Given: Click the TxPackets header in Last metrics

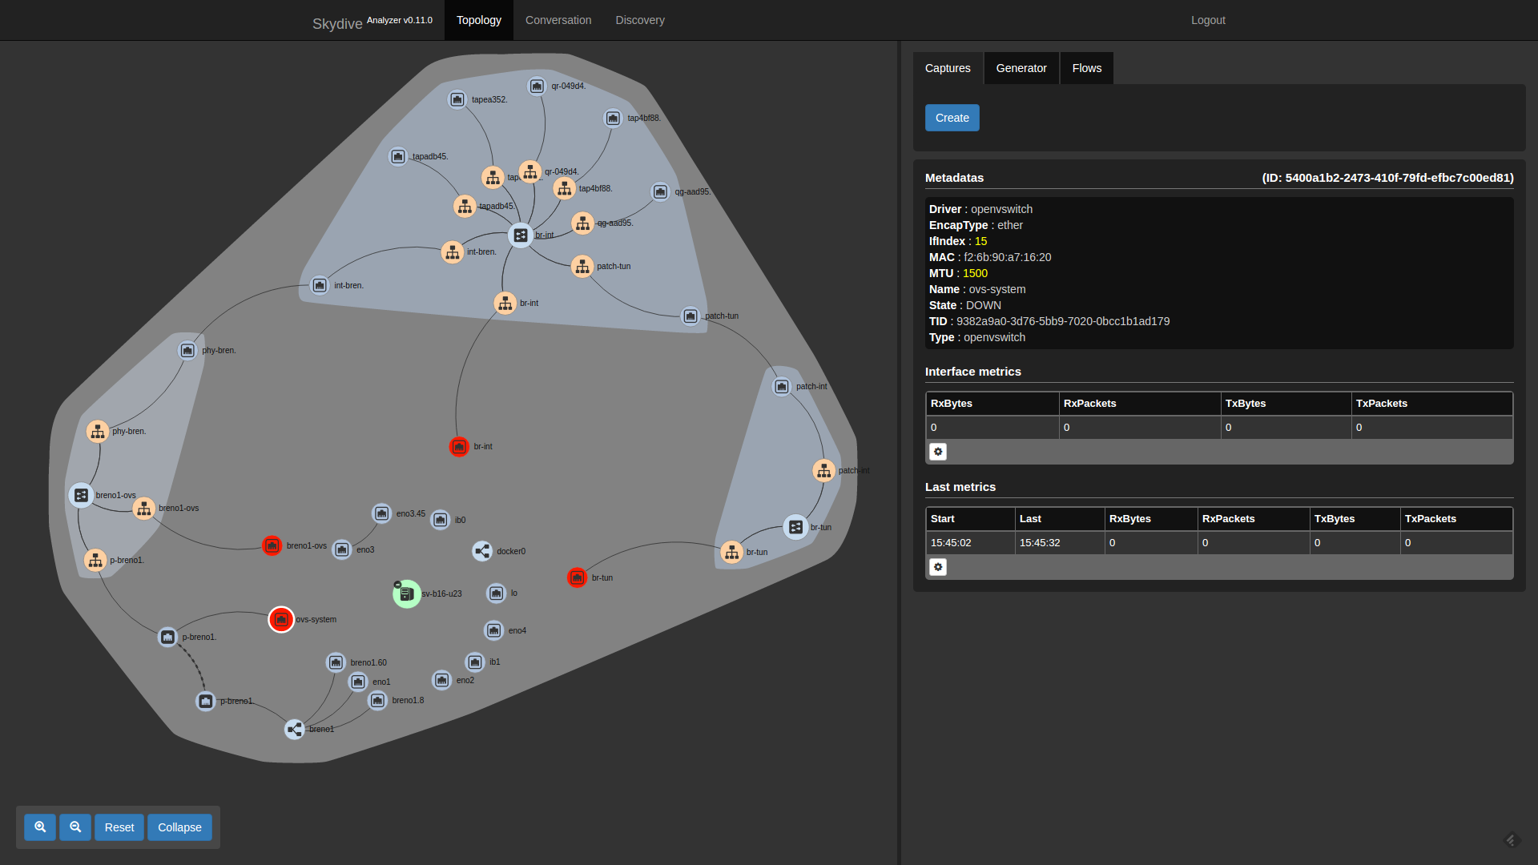Looking at the screenshot, I should point(1456,519).
